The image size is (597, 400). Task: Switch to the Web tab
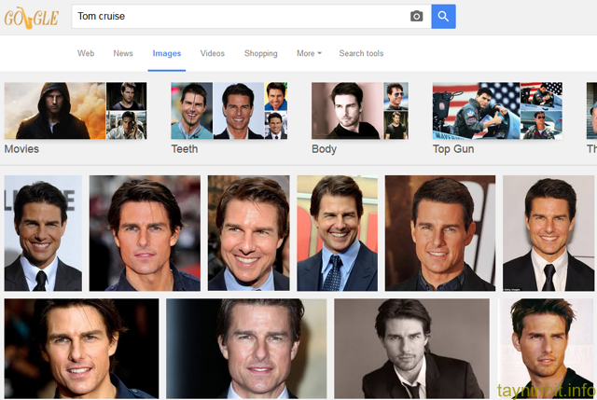pyautogui.click(x=86, y=53)
